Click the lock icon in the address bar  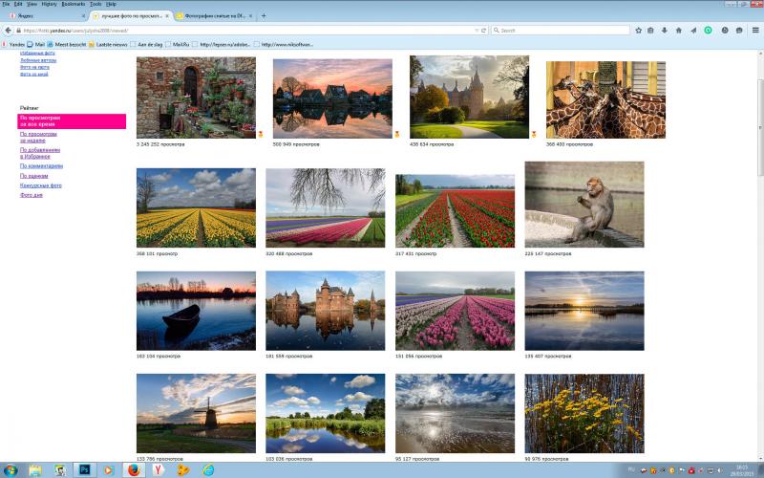18,31
